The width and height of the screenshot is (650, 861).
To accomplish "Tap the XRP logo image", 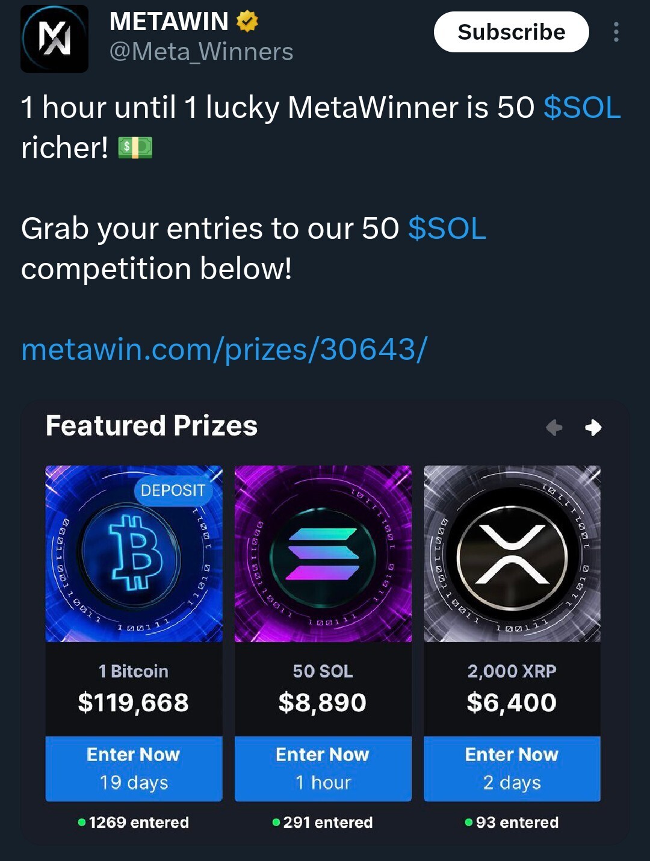I will point(512,554).
